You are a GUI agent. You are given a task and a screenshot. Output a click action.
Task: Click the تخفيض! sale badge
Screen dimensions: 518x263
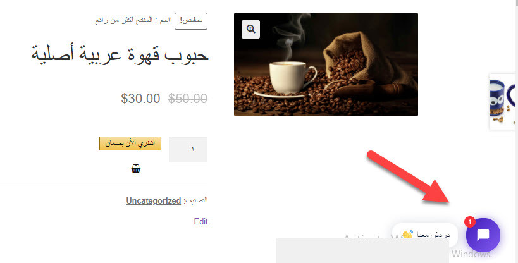191,21
